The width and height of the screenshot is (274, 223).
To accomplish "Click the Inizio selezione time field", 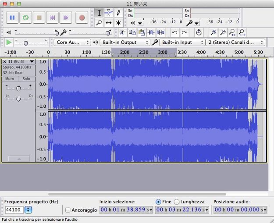I will pos(126,209).
